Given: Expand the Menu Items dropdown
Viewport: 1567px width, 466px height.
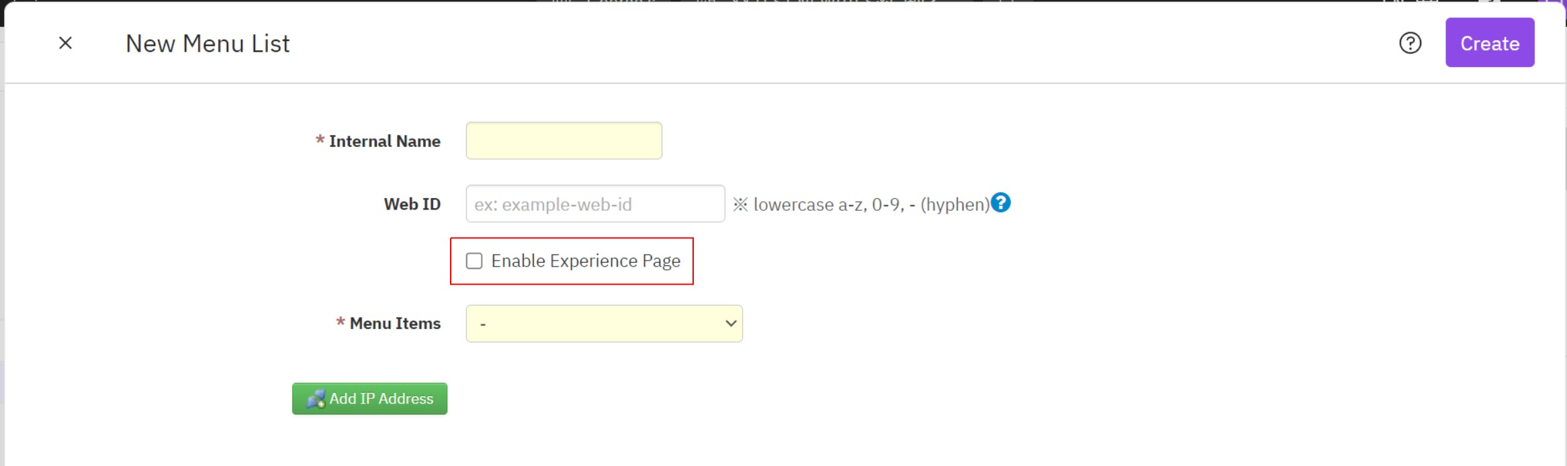Looking at the screenshot, I should point(604,324).
